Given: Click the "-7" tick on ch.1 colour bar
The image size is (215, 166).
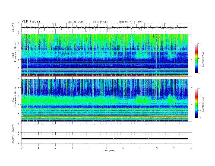Looking at the screenshot, I should pos(200,73).
